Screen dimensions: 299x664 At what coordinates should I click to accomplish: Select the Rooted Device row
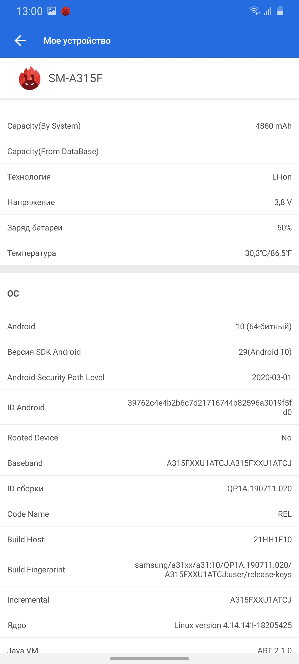[x=149, y=438]
